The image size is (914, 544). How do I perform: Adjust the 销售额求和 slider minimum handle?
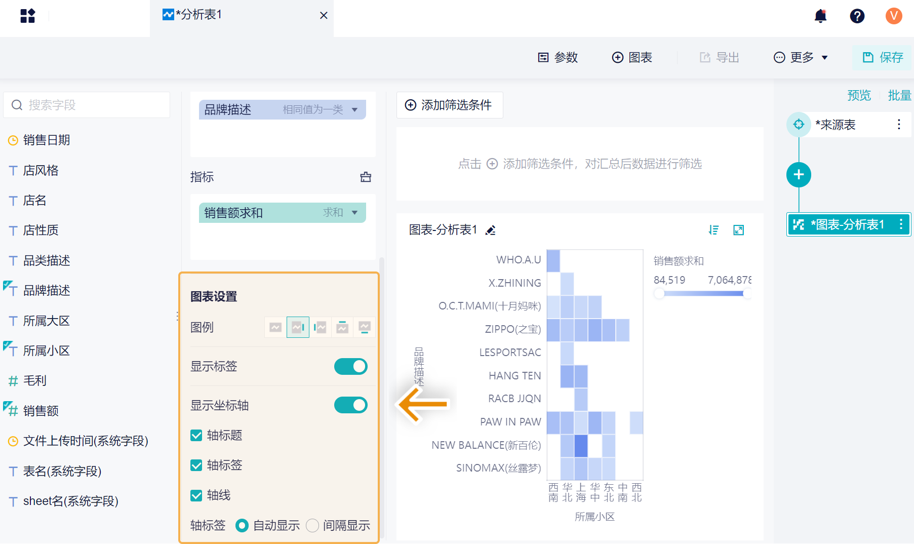659,293
